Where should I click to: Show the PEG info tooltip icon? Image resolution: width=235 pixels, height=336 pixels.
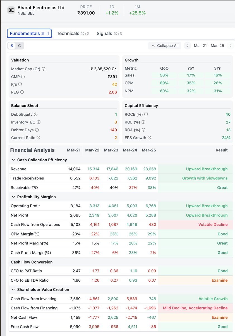pyautogui.click(x=22, y=92)
